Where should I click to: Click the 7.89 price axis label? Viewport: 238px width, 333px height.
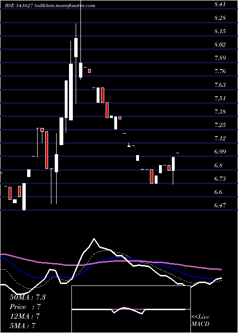pyautogui.click(x=220, y=58)
